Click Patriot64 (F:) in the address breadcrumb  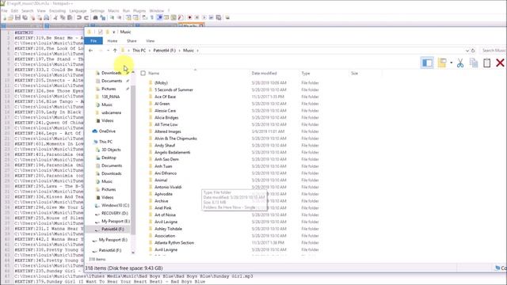(164, 51)
